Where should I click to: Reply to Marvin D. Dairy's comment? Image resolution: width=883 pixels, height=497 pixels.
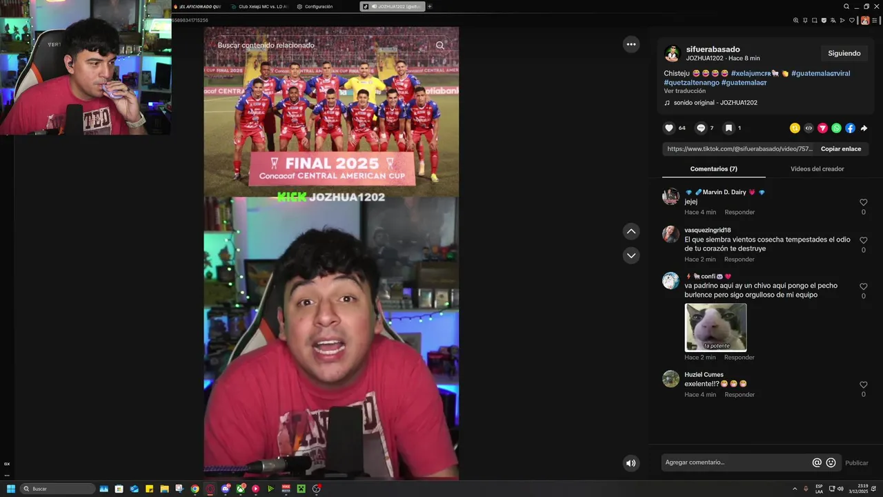(740, 213)
